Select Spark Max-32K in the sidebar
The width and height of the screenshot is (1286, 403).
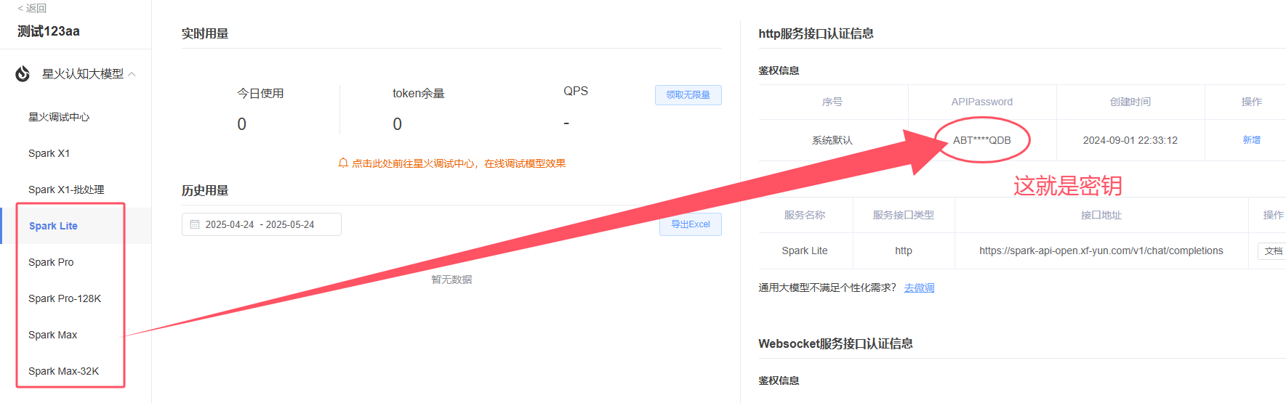point(63,371)
